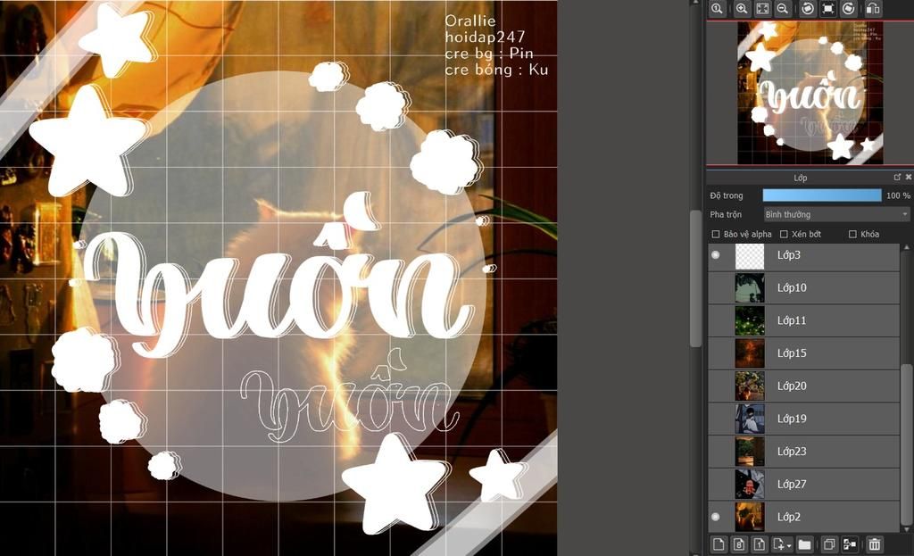Duplicate the selected layer
Image resolution: width=914 pixels, height=556 pixels.
828,544
